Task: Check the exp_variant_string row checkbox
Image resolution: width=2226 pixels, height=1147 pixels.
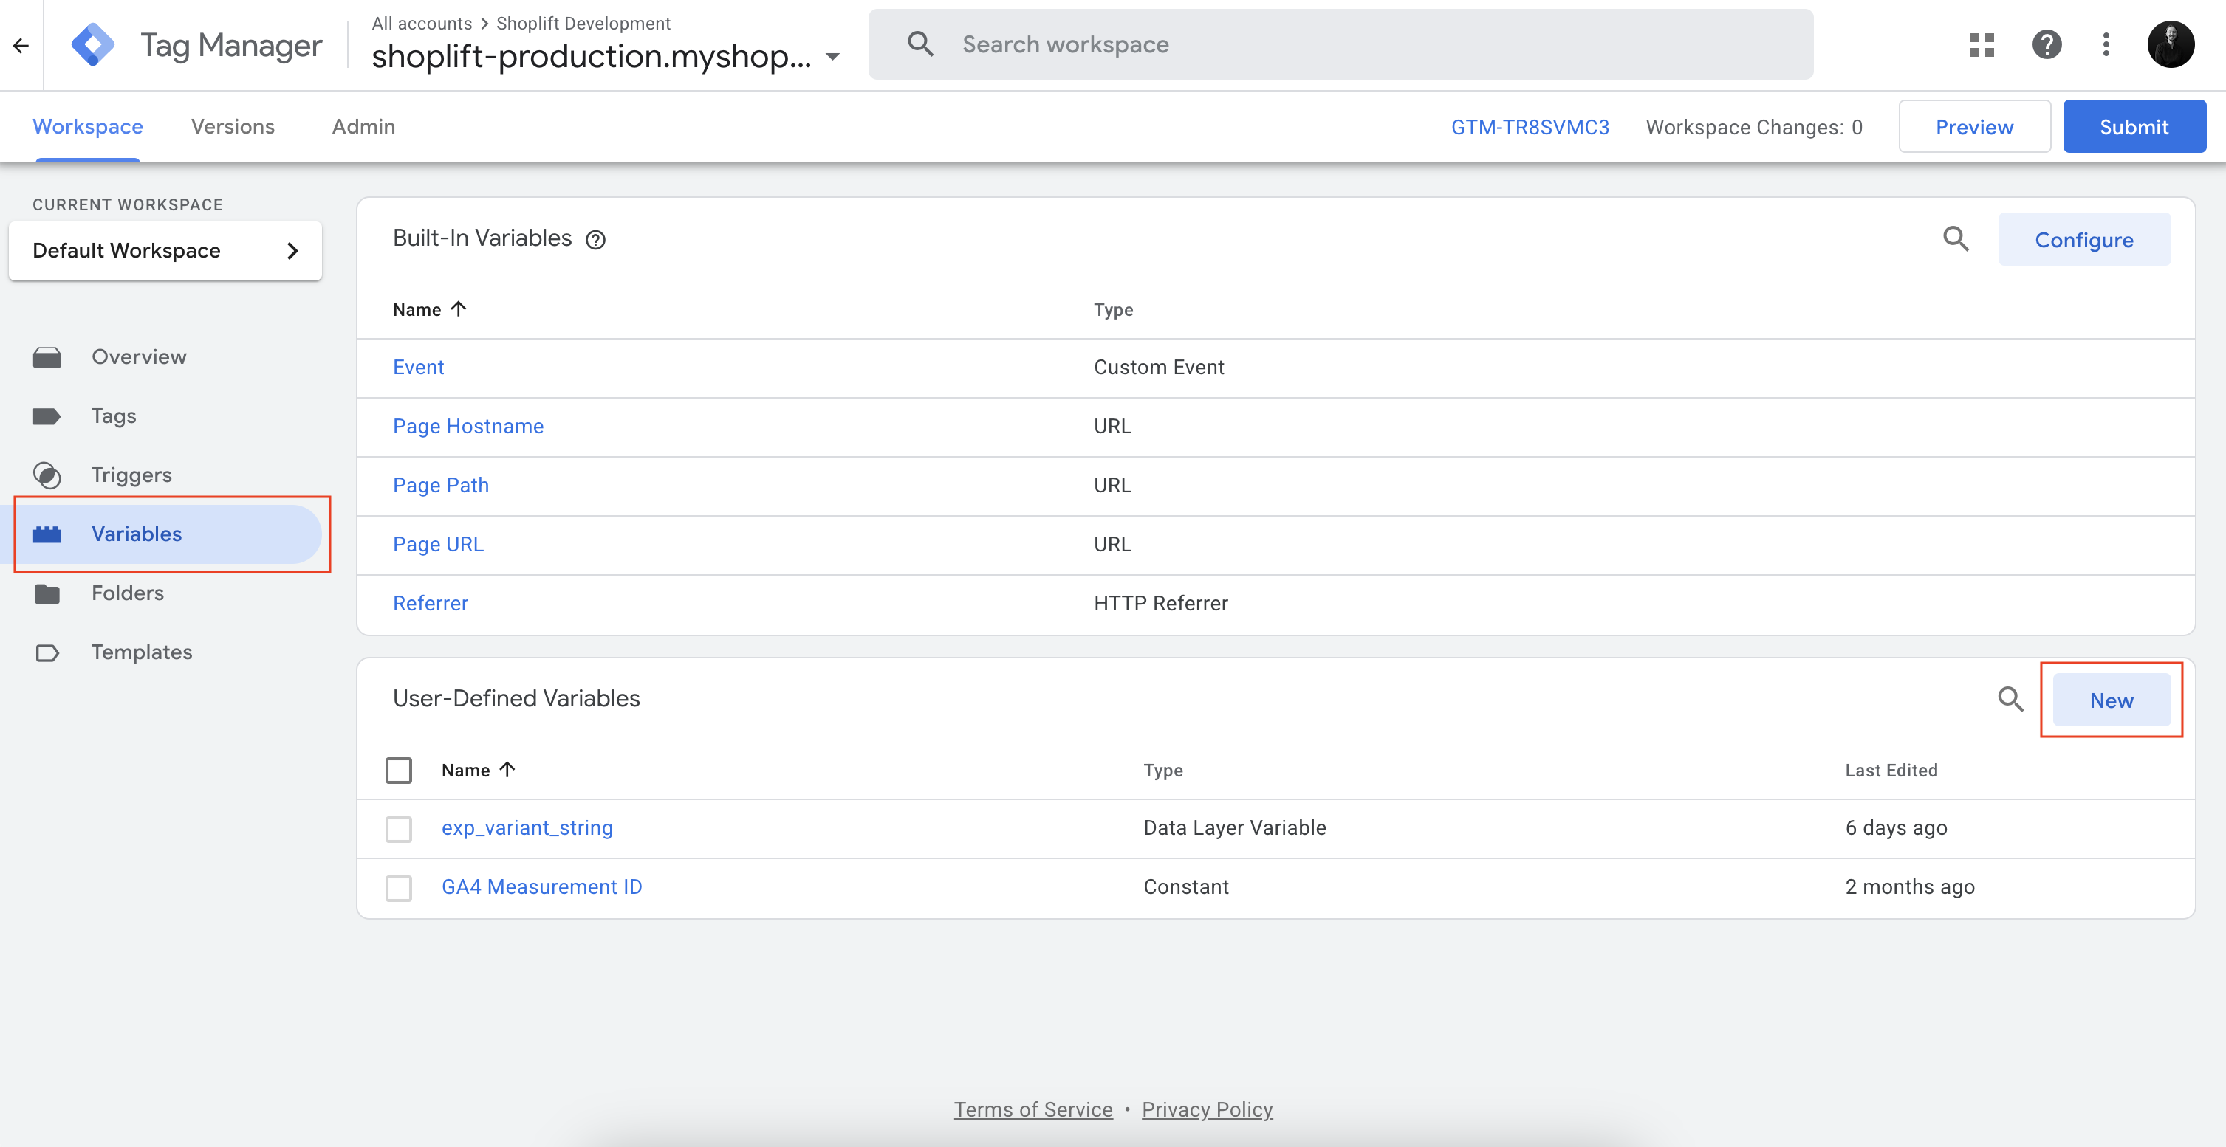Action: coord(398,828)
